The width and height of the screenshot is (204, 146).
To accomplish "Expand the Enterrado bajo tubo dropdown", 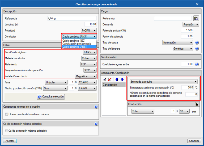I will (164, 82).
